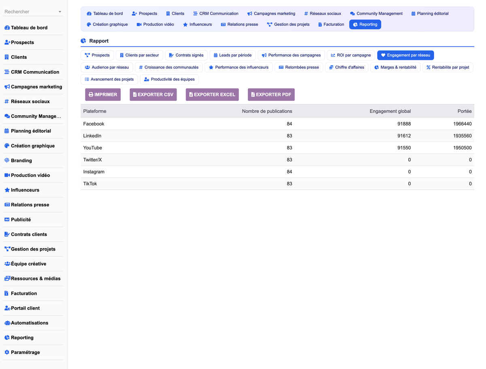Click the Ressources & médias sidebar images icon
Screen dimensions: 486x369
pyautogui.click(x=7, y=279)
